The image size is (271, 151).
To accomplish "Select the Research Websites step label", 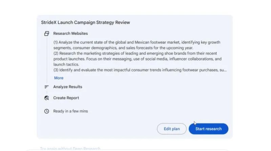I will (70, 34).
